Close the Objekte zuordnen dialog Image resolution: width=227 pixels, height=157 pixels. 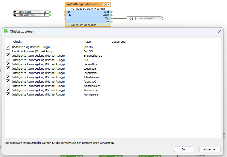click(219, 31)
